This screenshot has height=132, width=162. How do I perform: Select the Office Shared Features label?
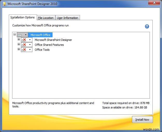[x=49, y=45]
